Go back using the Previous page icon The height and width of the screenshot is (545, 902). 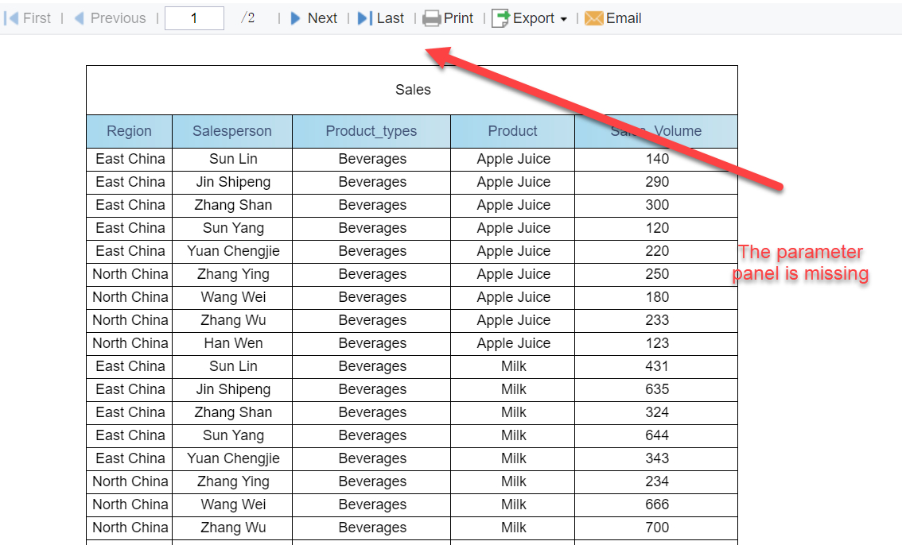coord(110,17)
